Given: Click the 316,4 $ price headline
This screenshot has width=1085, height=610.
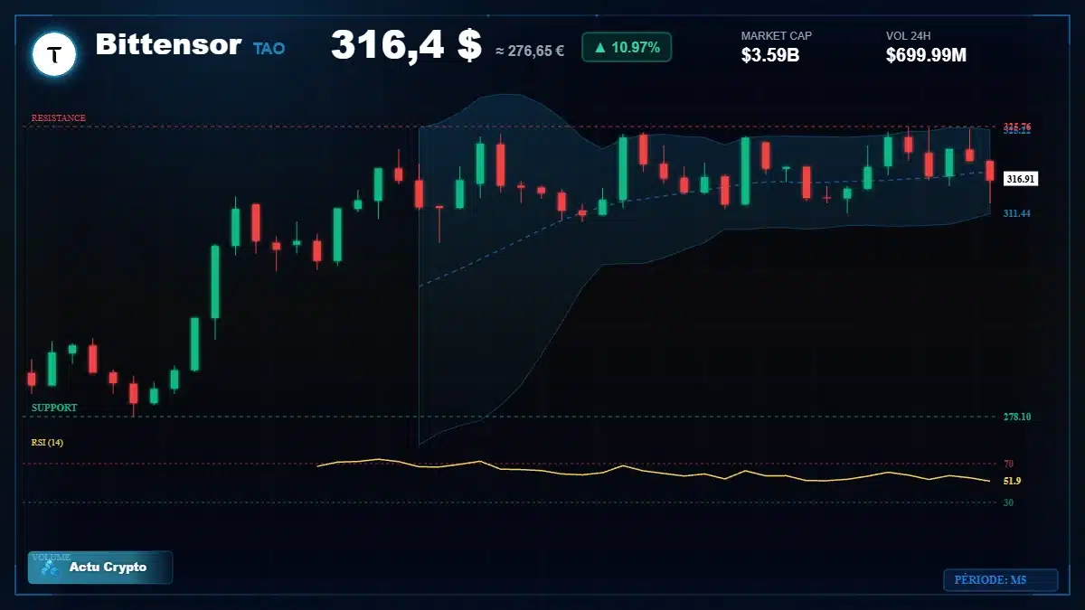Looking at the screenshot, I should pyautogui.click(x=406, y=45).
